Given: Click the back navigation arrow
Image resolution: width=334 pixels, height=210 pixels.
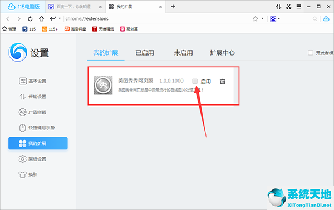Looking at the screenshot, I should pyautogui.click(x=8, y=19).
